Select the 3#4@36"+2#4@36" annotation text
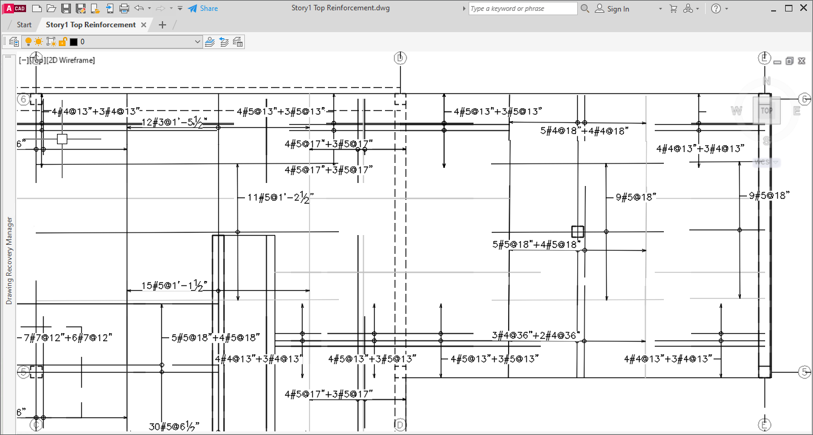Image resolution: width=813 pixels, height=435 pixels. pyautogui.click(x=536, y=334)
